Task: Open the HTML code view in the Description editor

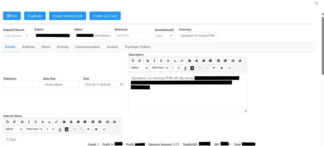Action: coord(230,68)
